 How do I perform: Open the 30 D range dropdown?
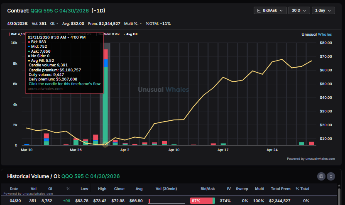pos(299,10)
